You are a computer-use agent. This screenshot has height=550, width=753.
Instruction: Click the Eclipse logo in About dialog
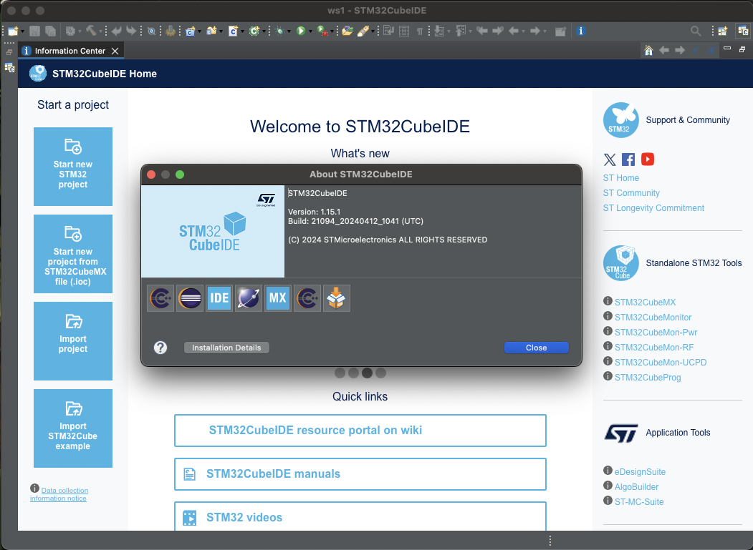[x=190, y=298]
